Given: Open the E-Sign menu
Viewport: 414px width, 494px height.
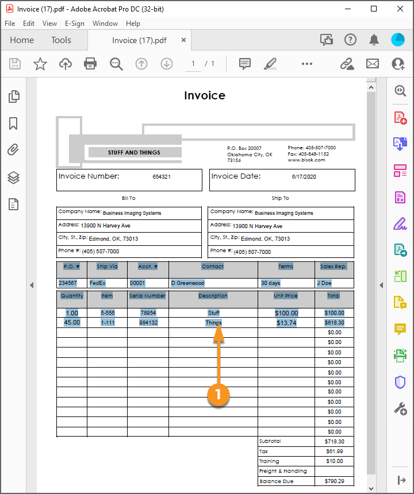Looking at the screenshot, I should 74,24.
